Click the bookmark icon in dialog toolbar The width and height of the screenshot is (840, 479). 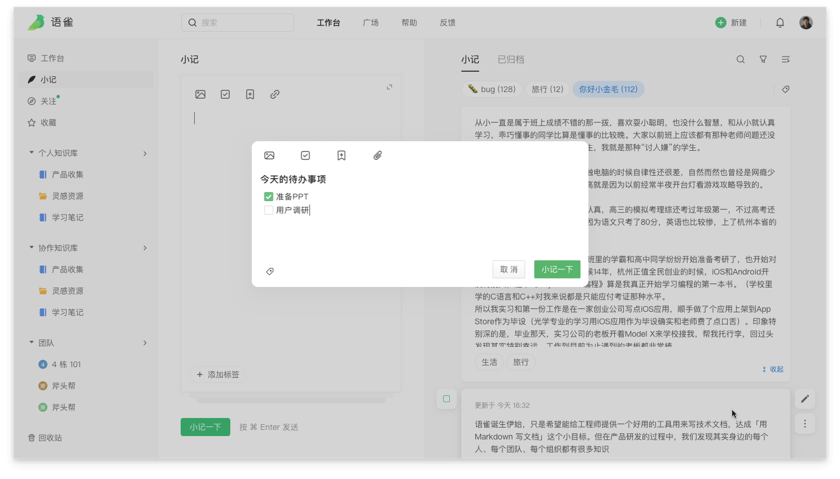click(342, 155)
